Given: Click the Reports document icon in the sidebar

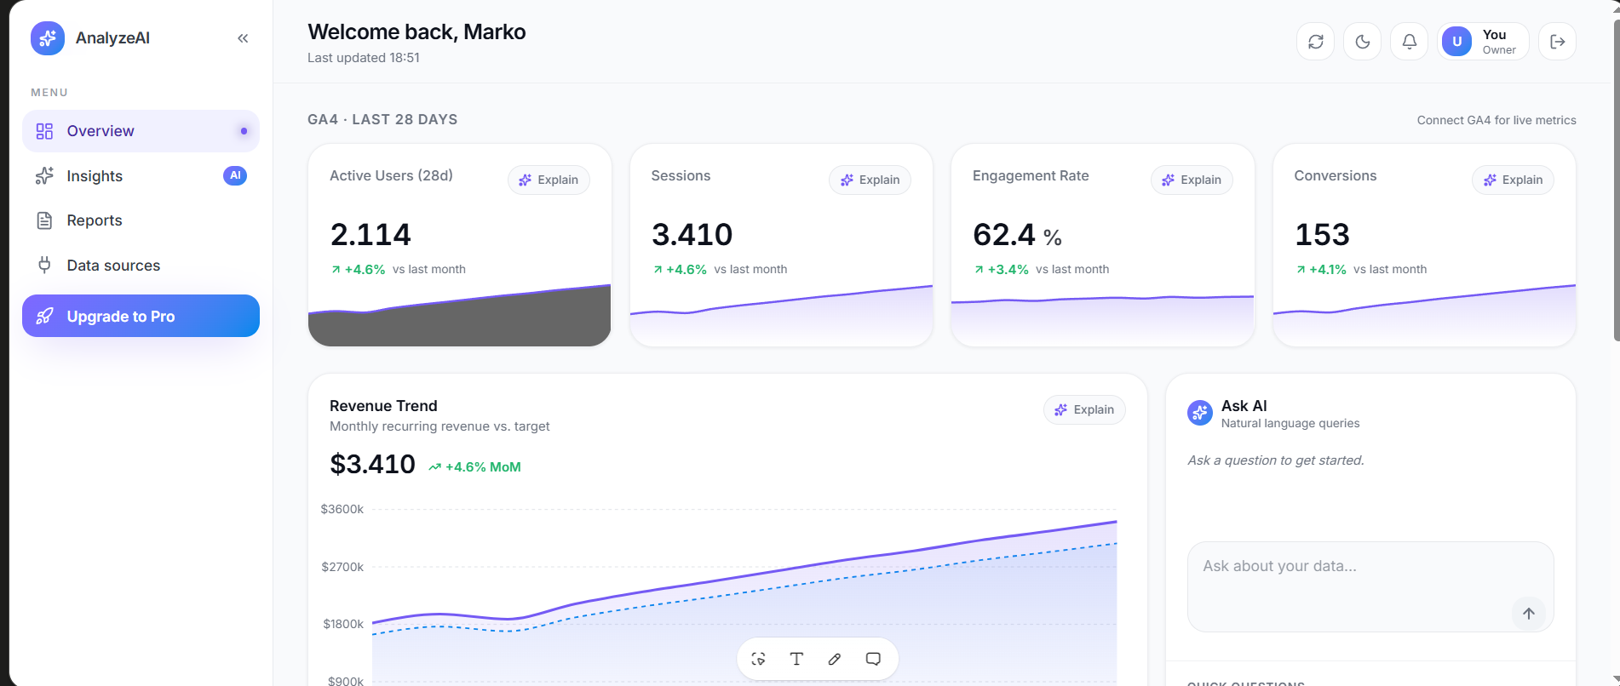Looking at the screenshot, I should (44, 220).
